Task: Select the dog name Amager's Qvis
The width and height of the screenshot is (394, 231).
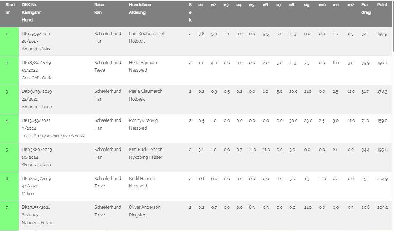Action: 36,49
